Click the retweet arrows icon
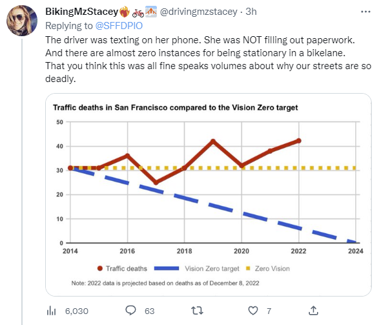 point(197,311)
